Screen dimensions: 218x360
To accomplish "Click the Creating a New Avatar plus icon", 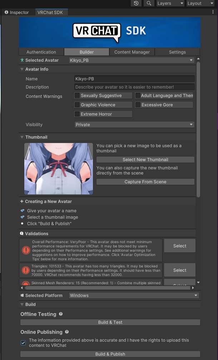I will [x=22, y=201].
